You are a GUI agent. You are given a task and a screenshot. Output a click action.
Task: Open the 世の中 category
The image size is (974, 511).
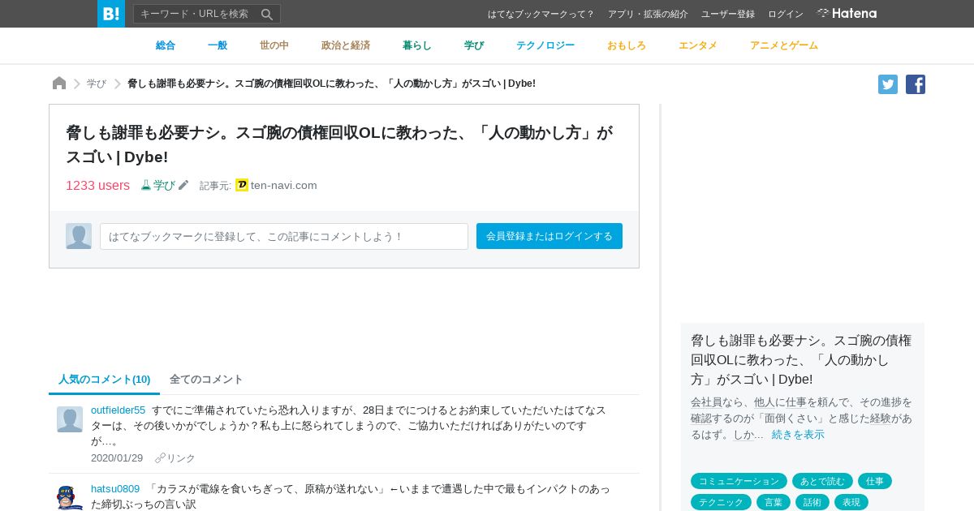point(274,45)
